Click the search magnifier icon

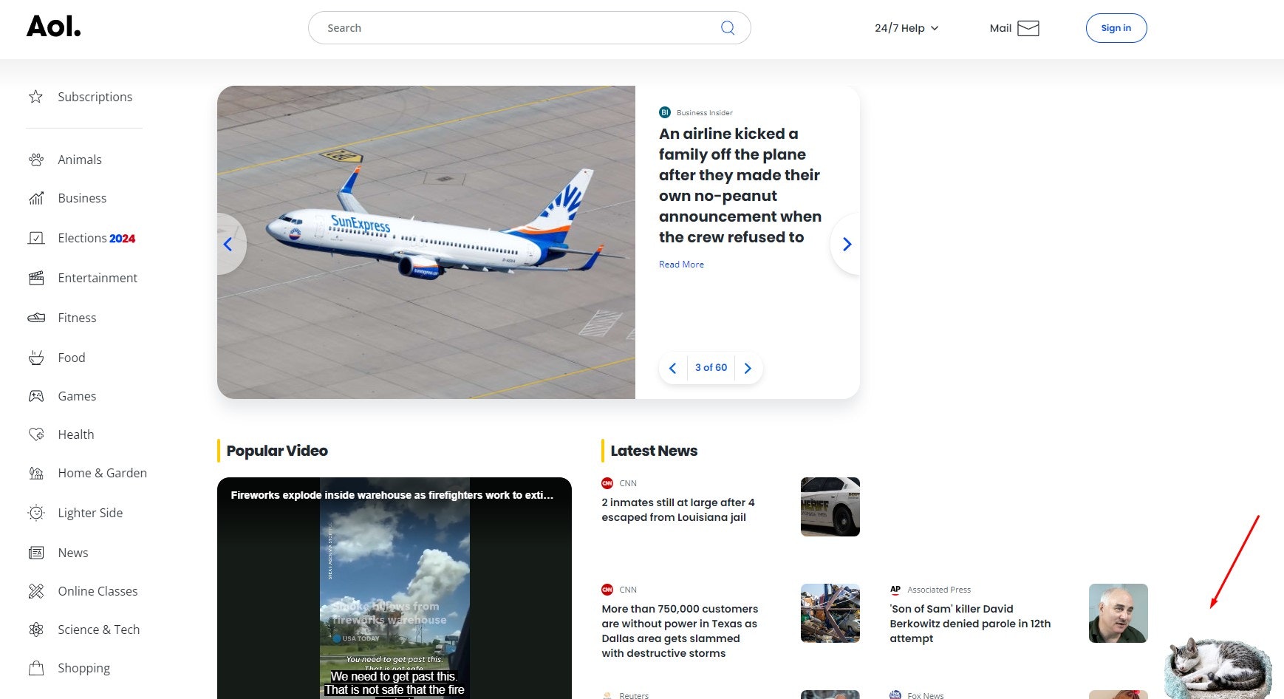click(x=728, y=28)
